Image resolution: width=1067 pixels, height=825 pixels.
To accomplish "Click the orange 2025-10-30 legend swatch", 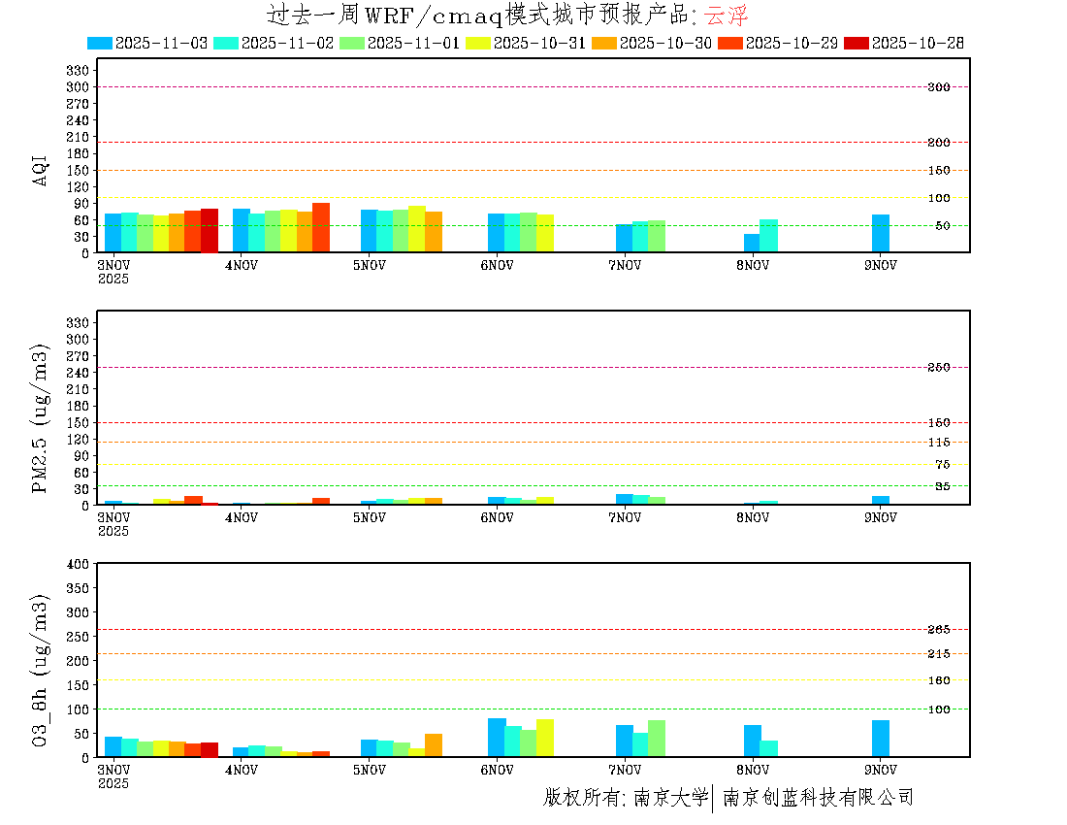I will pos(604,43).
